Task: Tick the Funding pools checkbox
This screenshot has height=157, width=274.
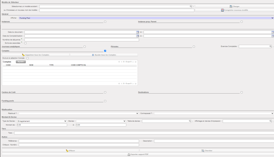Action: (105, 101)
